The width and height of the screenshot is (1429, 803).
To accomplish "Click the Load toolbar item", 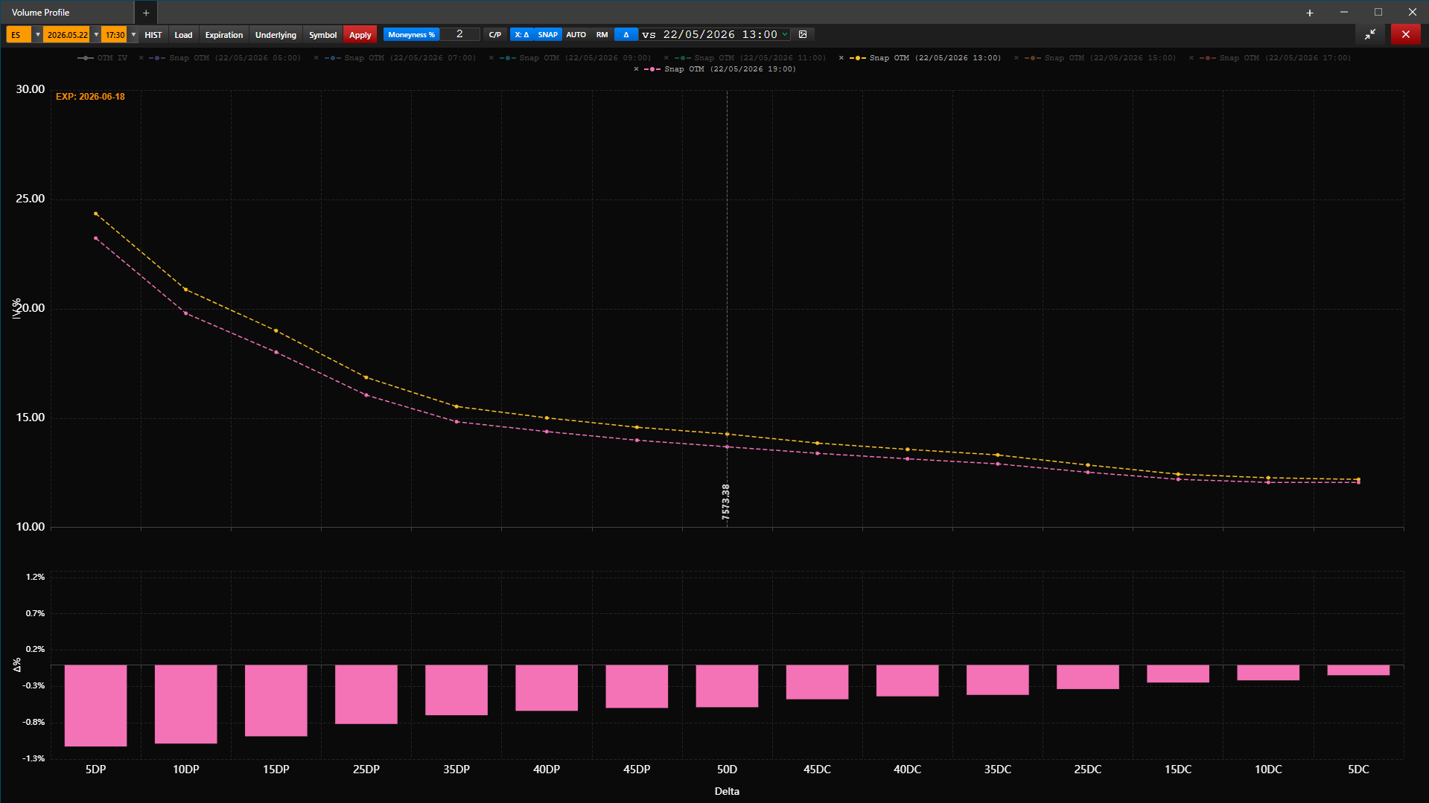I will [x=183, y=35].
